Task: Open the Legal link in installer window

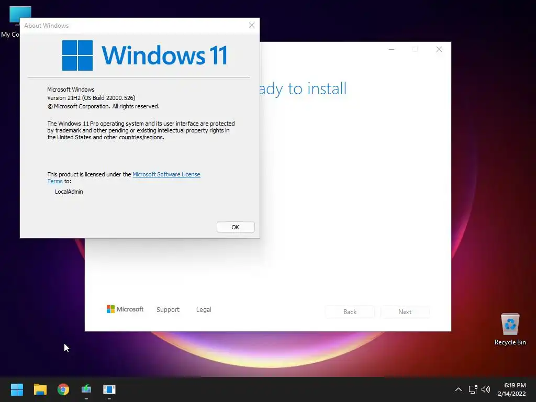Action: coord(204,310)
